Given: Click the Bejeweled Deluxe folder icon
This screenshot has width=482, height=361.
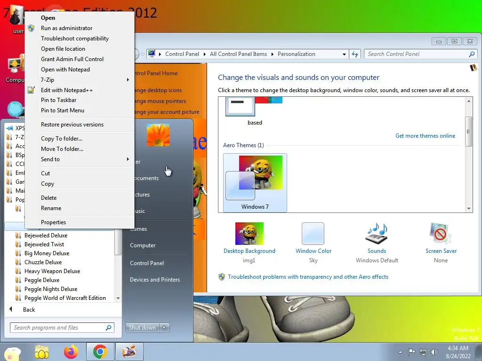Looking at the screenshot, I should coord(18,235).
